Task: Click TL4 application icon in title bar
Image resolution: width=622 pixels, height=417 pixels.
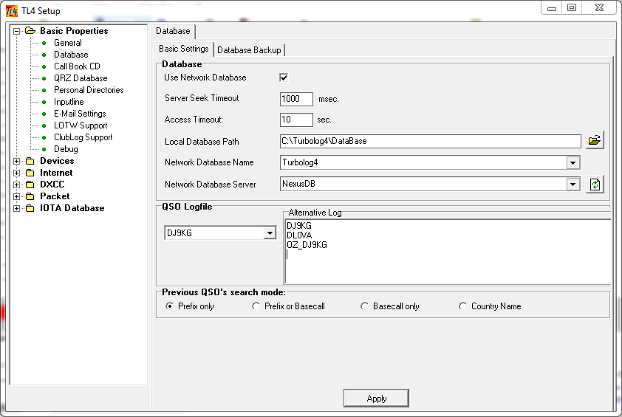Action: (x=12, y=11)
